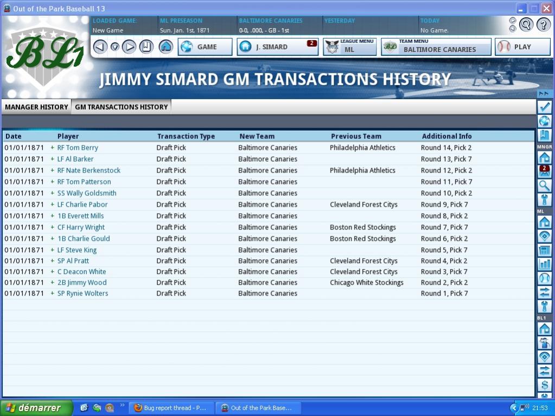Image resolution: width=555 pixels, height=416 pixels.
Task: Open the League Menu ML dropdown
Action: [350, 47]
